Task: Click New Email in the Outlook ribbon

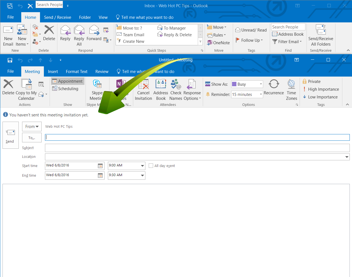Action: point(8,36)
